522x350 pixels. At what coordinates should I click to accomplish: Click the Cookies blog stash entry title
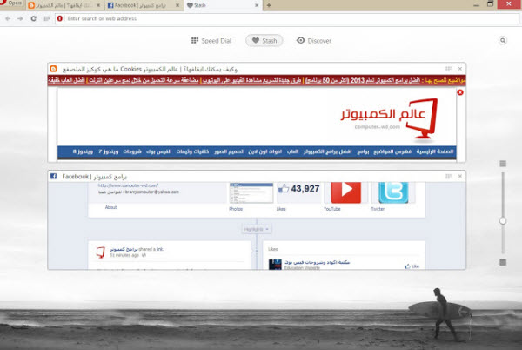[x=150, y=70]
